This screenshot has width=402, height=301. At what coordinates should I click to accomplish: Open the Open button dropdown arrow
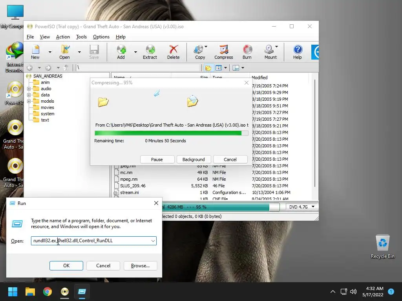(x=79, y=52)
